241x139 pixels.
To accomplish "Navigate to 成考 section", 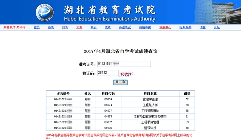I will pos(107,27).
